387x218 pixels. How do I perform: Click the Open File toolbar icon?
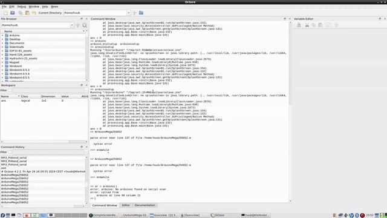pos(13,13)
